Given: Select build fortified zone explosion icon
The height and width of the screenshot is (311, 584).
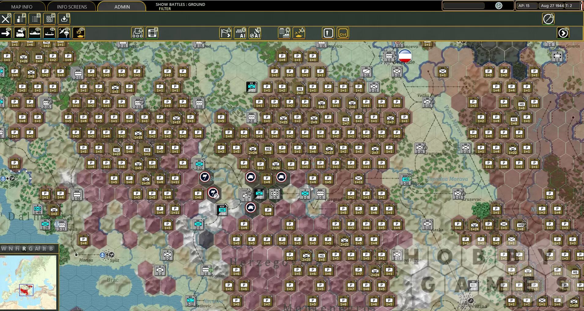Looking at the screenshot, I should (x=79, y=33).
